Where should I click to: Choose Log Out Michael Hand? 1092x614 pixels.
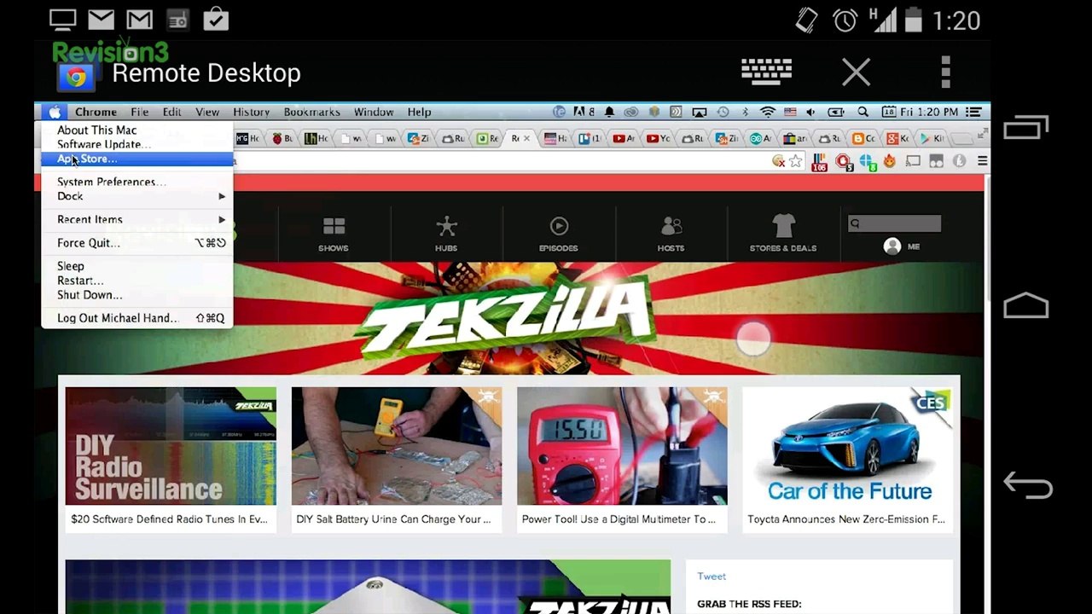[x=137, y=318]
